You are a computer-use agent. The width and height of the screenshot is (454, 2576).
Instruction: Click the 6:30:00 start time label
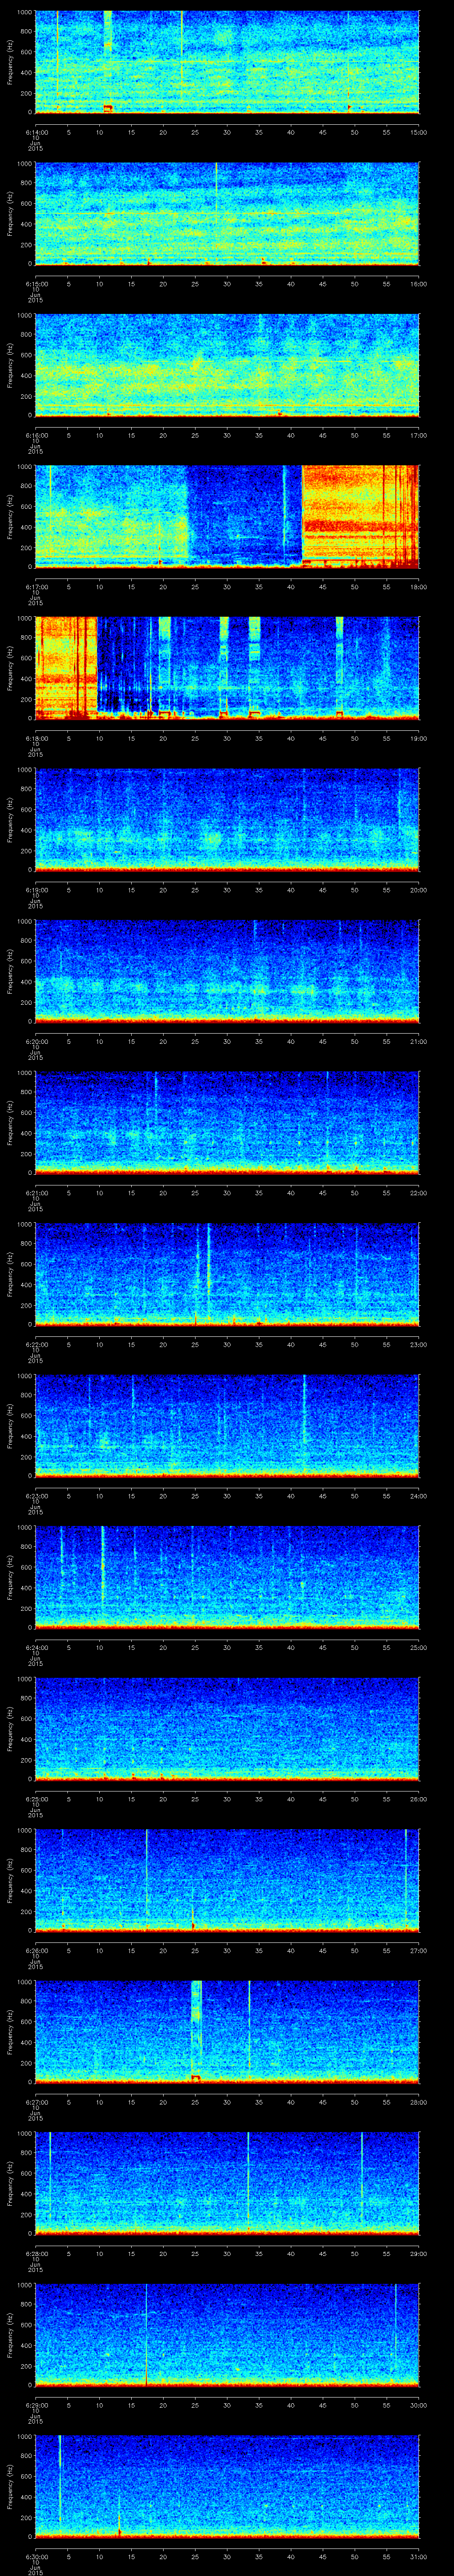pos(36,2556)
